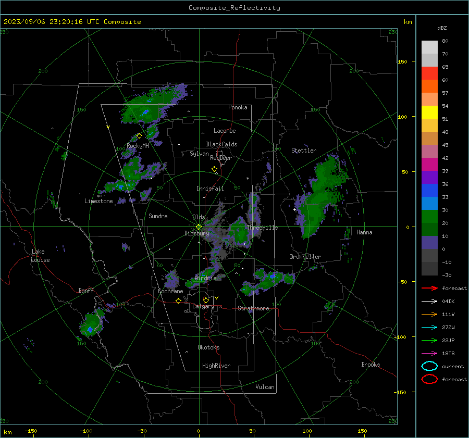Click the Olds city label
Viewport: 469px width, 438px height.
[199, 217]
